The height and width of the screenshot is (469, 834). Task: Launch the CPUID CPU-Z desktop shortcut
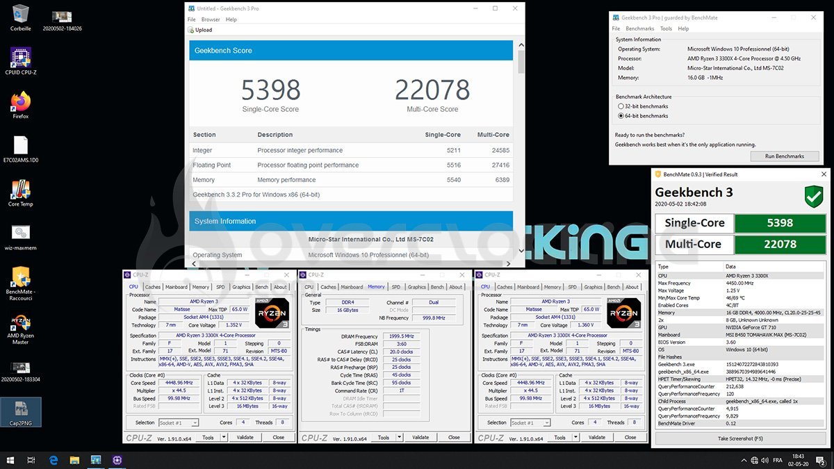point(21,61)
